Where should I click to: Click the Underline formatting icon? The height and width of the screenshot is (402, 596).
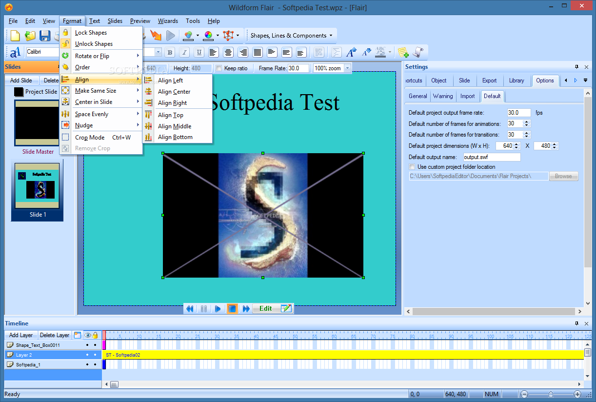199,52
